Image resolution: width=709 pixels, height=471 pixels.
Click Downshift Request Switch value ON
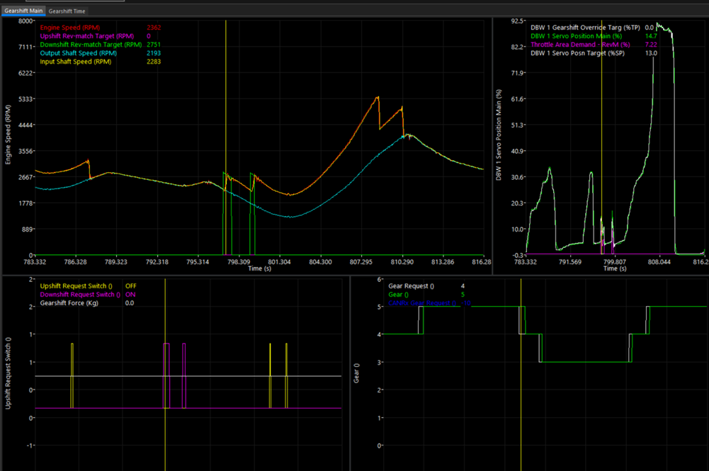tap(130, 295)
